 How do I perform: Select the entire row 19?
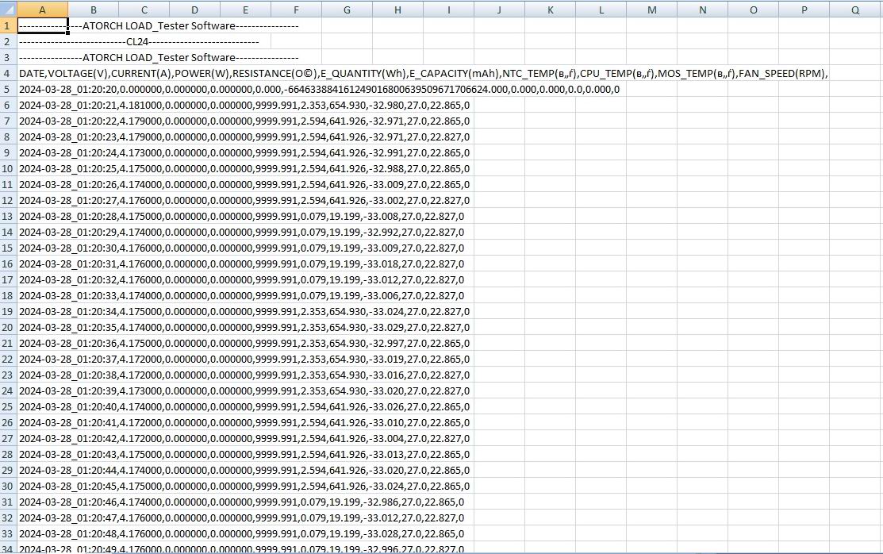tap(8, 311)
